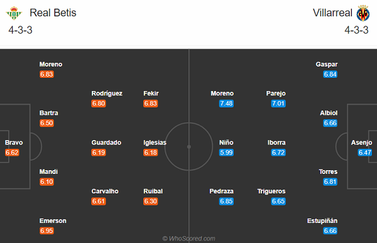Click player name Estupiñán
Viewport: 377px width, 243px height.
322,220
